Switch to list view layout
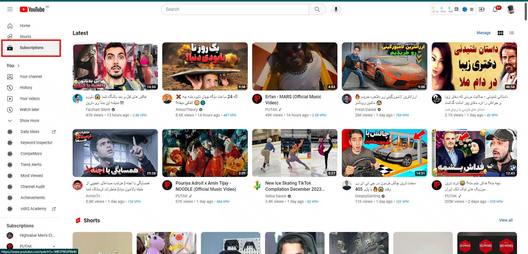528x254 pixels. pyautogui.click(x=512, y=33)
